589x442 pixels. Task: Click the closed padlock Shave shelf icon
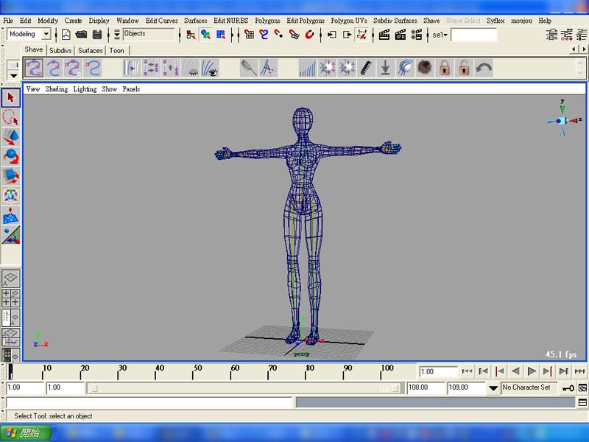point(445,68)
